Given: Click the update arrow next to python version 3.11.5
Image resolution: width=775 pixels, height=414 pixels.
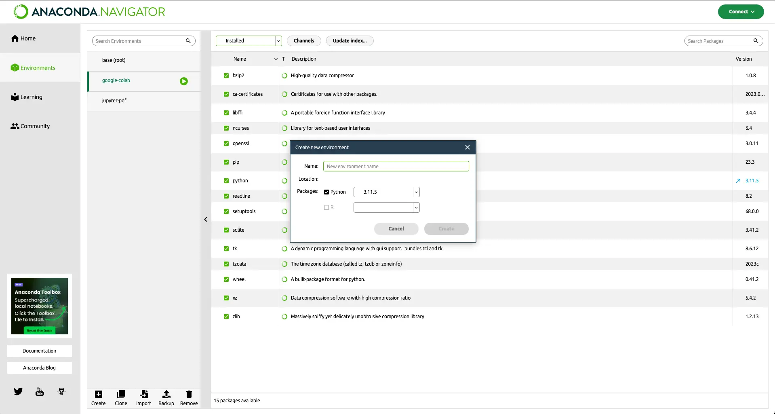Looking at the screenshot, I should 738,181.
